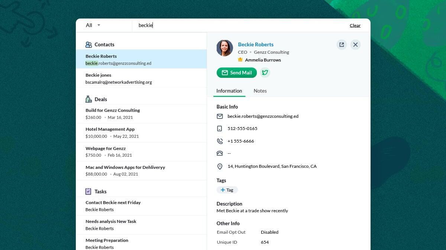This screenshot has width=446, height=250.
Task: Click the Twitter icon beside Send Mail
Action: [265, 73]
